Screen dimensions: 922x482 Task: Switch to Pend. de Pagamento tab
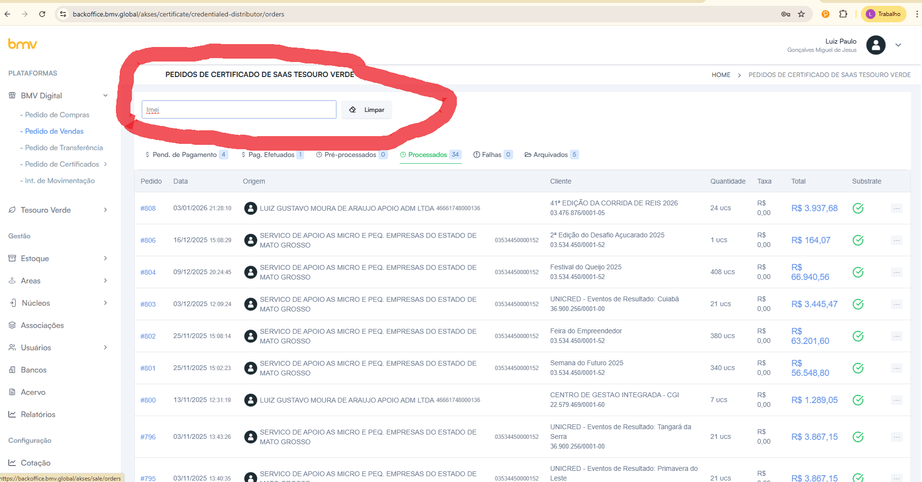[186, 155]
